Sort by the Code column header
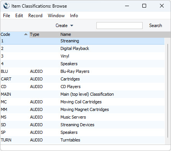Image resolution: width=171 pixels, height=151 pixels. (15, 34)
